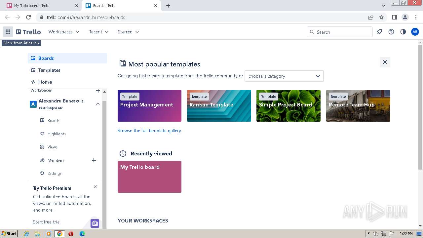423x238 pixels.
Task: Collapse Alexandru Bunescu's workspace section
Action: 98,104
